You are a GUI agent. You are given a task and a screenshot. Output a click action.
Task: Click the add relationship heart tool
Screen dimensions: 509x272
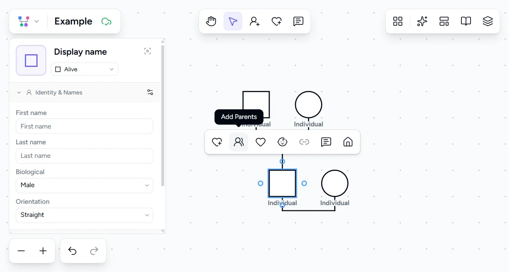[277, 21]
